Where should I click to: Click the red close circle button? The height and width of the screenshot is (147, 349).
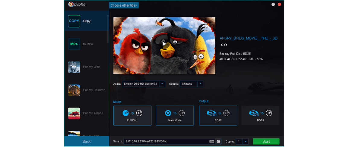(x=279, y=4)
